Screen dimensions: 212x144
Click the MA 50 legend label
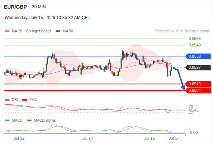click(x=68, y=31)
